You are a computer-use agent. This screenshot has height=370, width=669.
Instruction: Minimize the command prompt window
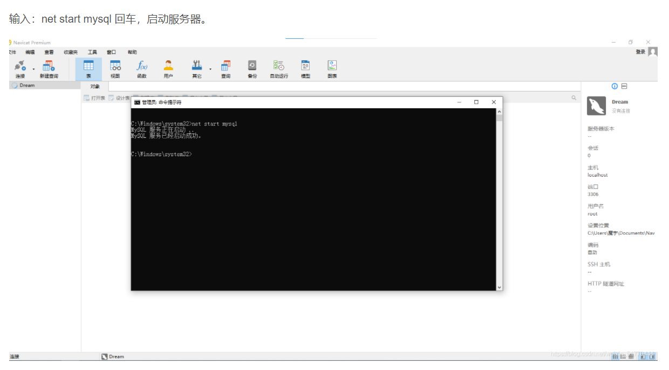pos(459,102)
